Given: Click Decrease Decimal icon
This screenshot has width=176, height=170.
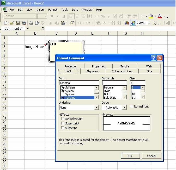Looking at the screenshot, I should 121,16.
